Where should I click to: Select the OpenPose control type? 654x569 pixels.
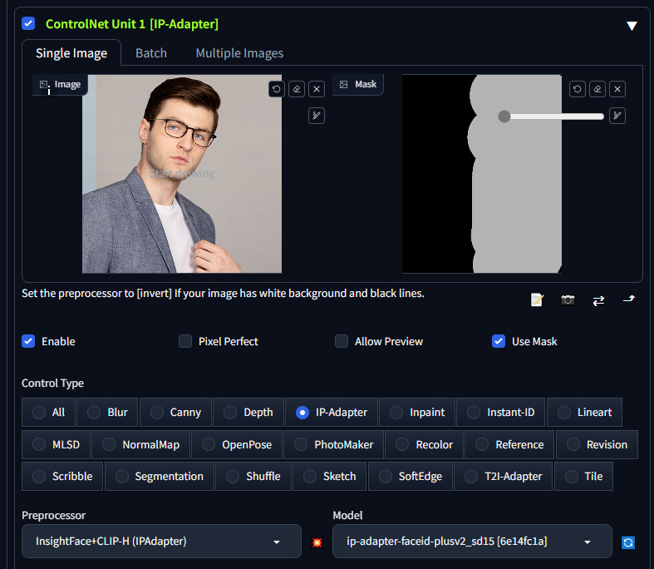coord(237,444)
